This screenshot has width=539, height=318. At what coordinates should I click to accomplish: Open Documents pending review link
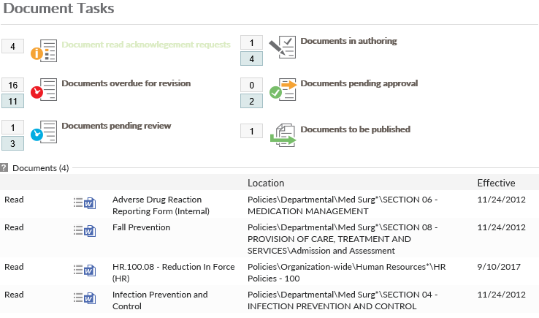pos(116,126)
